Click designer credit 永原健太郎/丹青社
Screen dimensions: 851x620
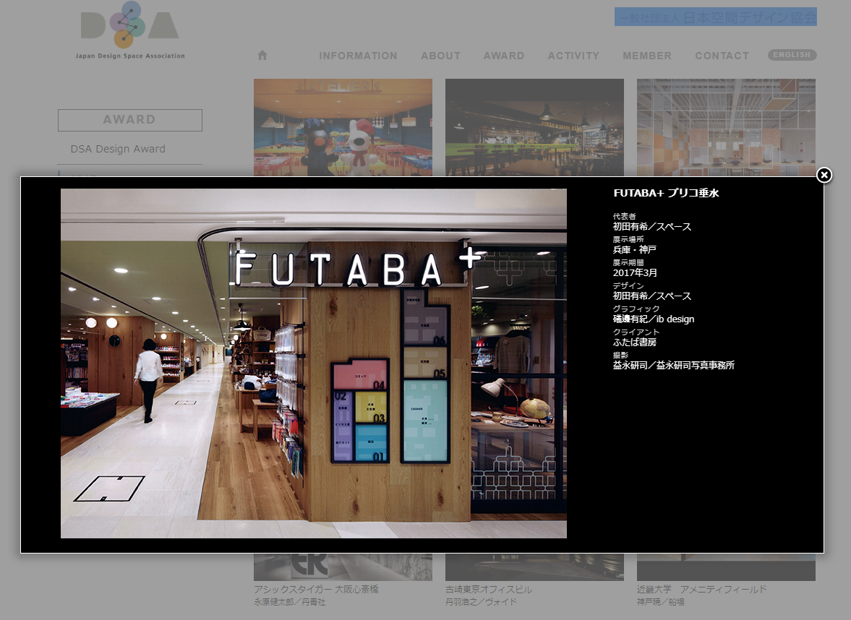coord(289,602)
